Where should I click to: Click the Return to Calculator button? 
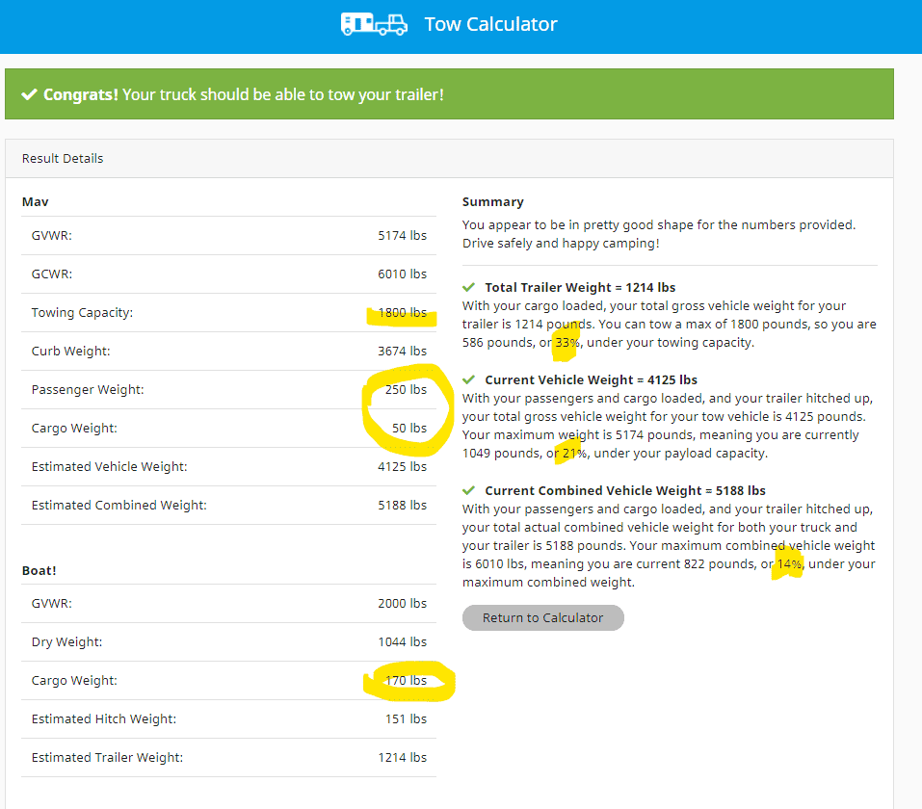coord(542,618)
